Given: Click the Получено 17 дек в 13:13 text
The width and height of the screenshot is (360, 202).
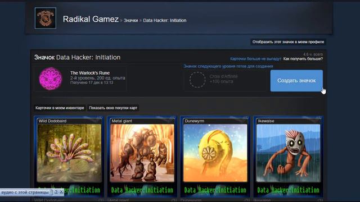Looking at the screenshot, I should (92, 82).
